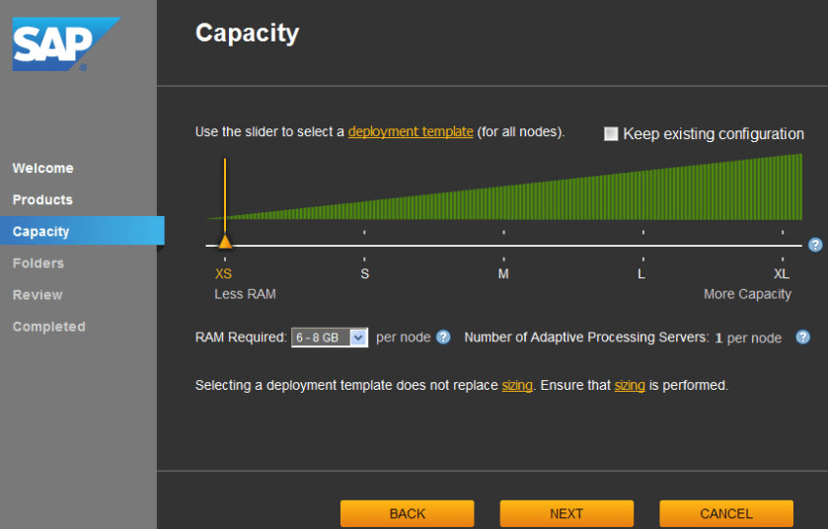This screenshot has height=529, width=829.
Task: Open the Folders step in sidebar
Action: (38, 264)
